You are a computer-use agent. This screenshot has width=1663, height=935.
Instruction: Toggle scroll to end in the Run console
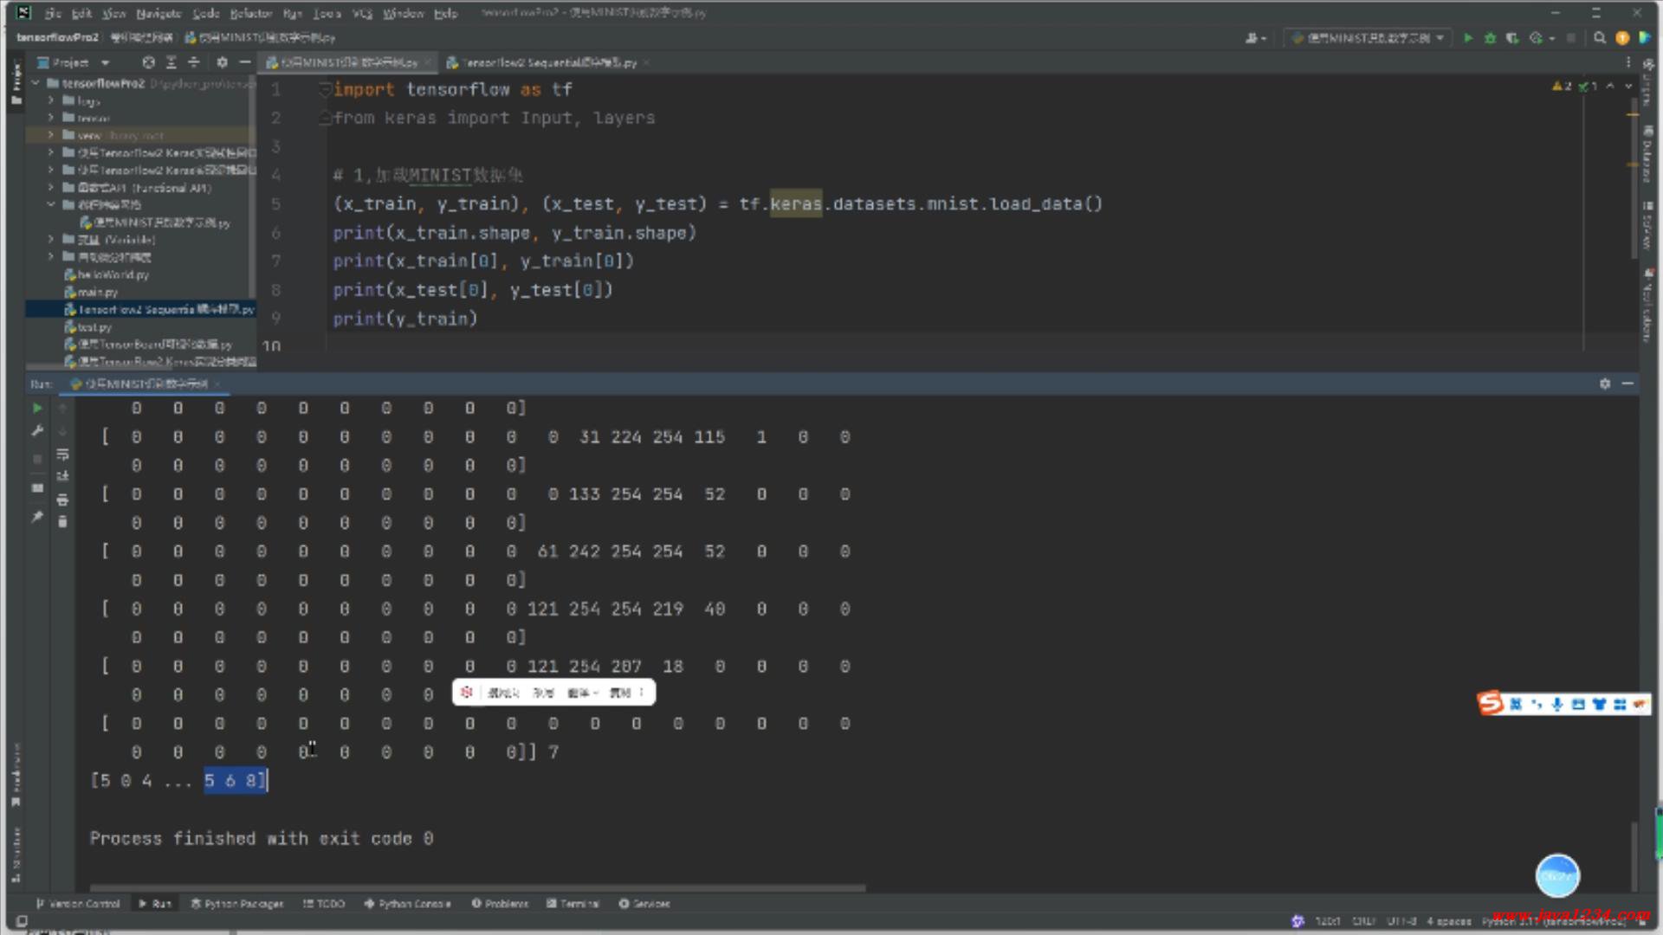(62, 476)
